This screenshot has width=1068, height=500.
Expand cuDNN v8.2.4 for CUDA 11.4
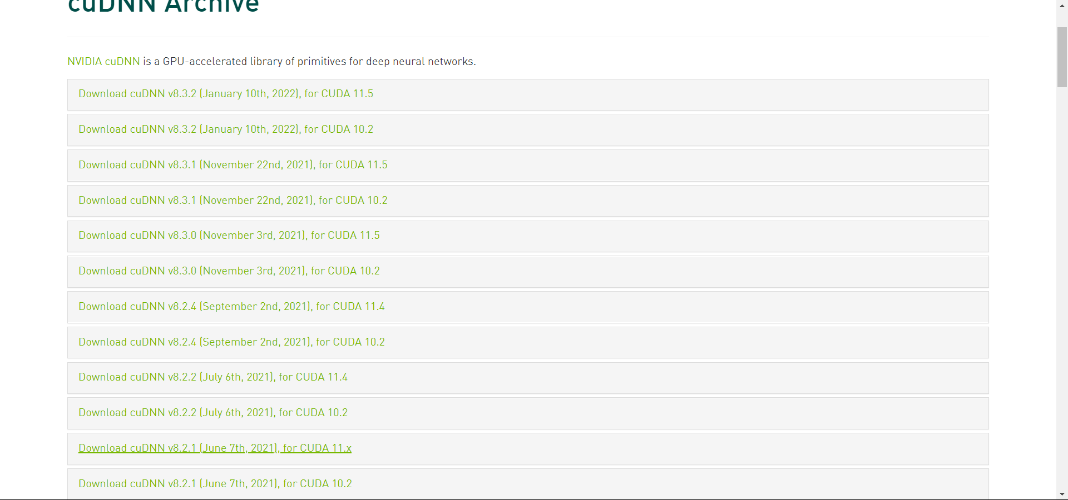pos(231,307)
